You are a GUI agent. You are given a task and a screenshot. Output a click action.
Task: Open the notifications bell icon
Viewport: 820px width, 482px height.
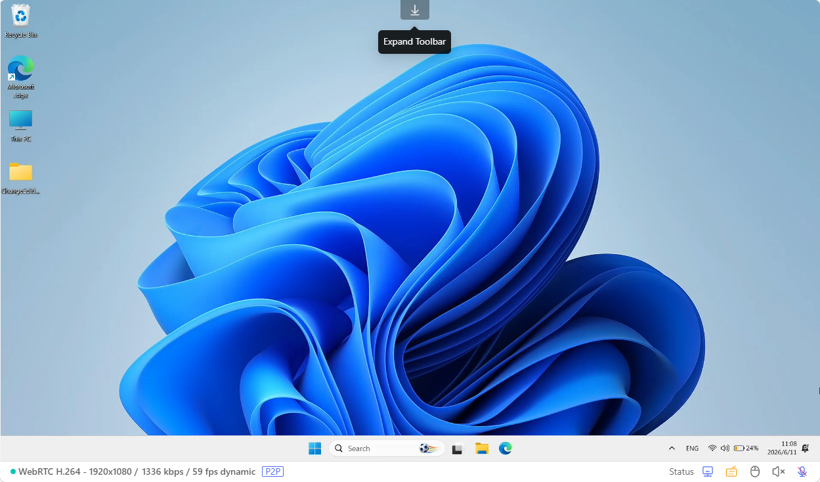[x=806, y=448]
